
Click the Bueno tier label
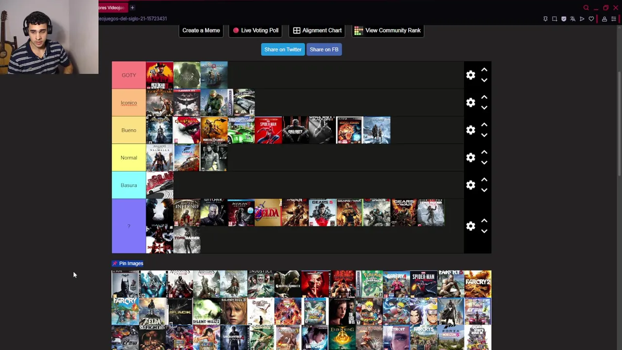tap(129, 130)
